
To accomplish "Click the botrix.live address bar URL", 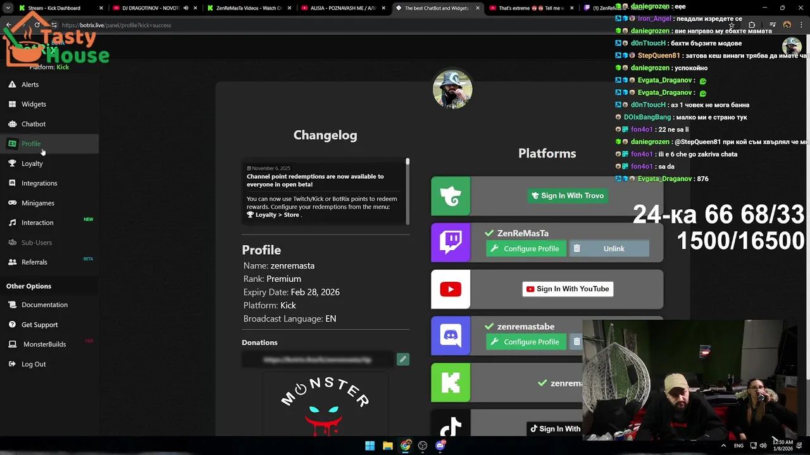I will point(116,25).
